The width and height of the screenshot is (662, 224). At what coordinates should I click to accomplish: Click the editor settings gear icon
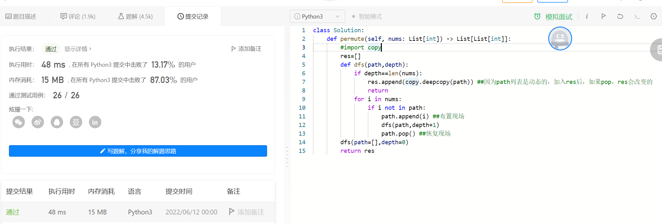click(x=653, y=16)
